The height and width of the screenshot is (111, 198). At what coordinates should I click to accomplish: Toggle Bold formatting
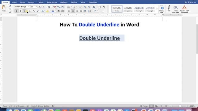pos(16,11)
